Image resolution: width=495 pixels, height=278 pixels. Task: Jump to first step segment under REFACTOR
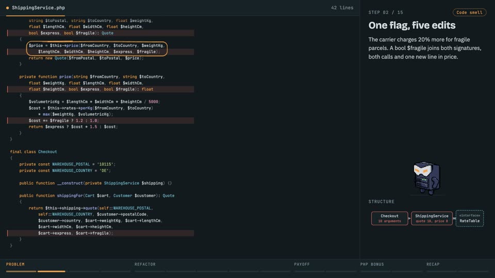pyautogui.click(x=150, y=271)
